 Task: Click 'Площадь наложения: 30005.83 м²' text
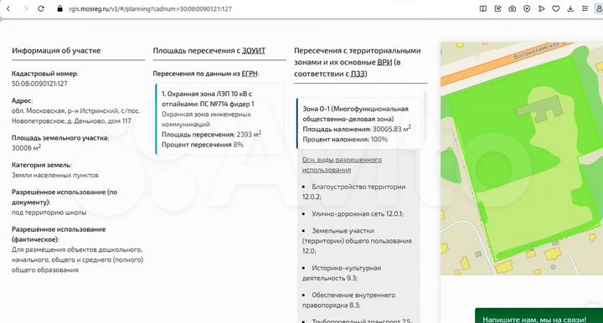coord(357,129)
